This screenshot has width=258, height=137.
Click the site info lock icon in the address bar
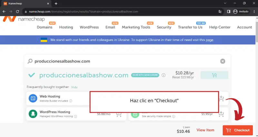pyautogui.click(x=26, y=12)
